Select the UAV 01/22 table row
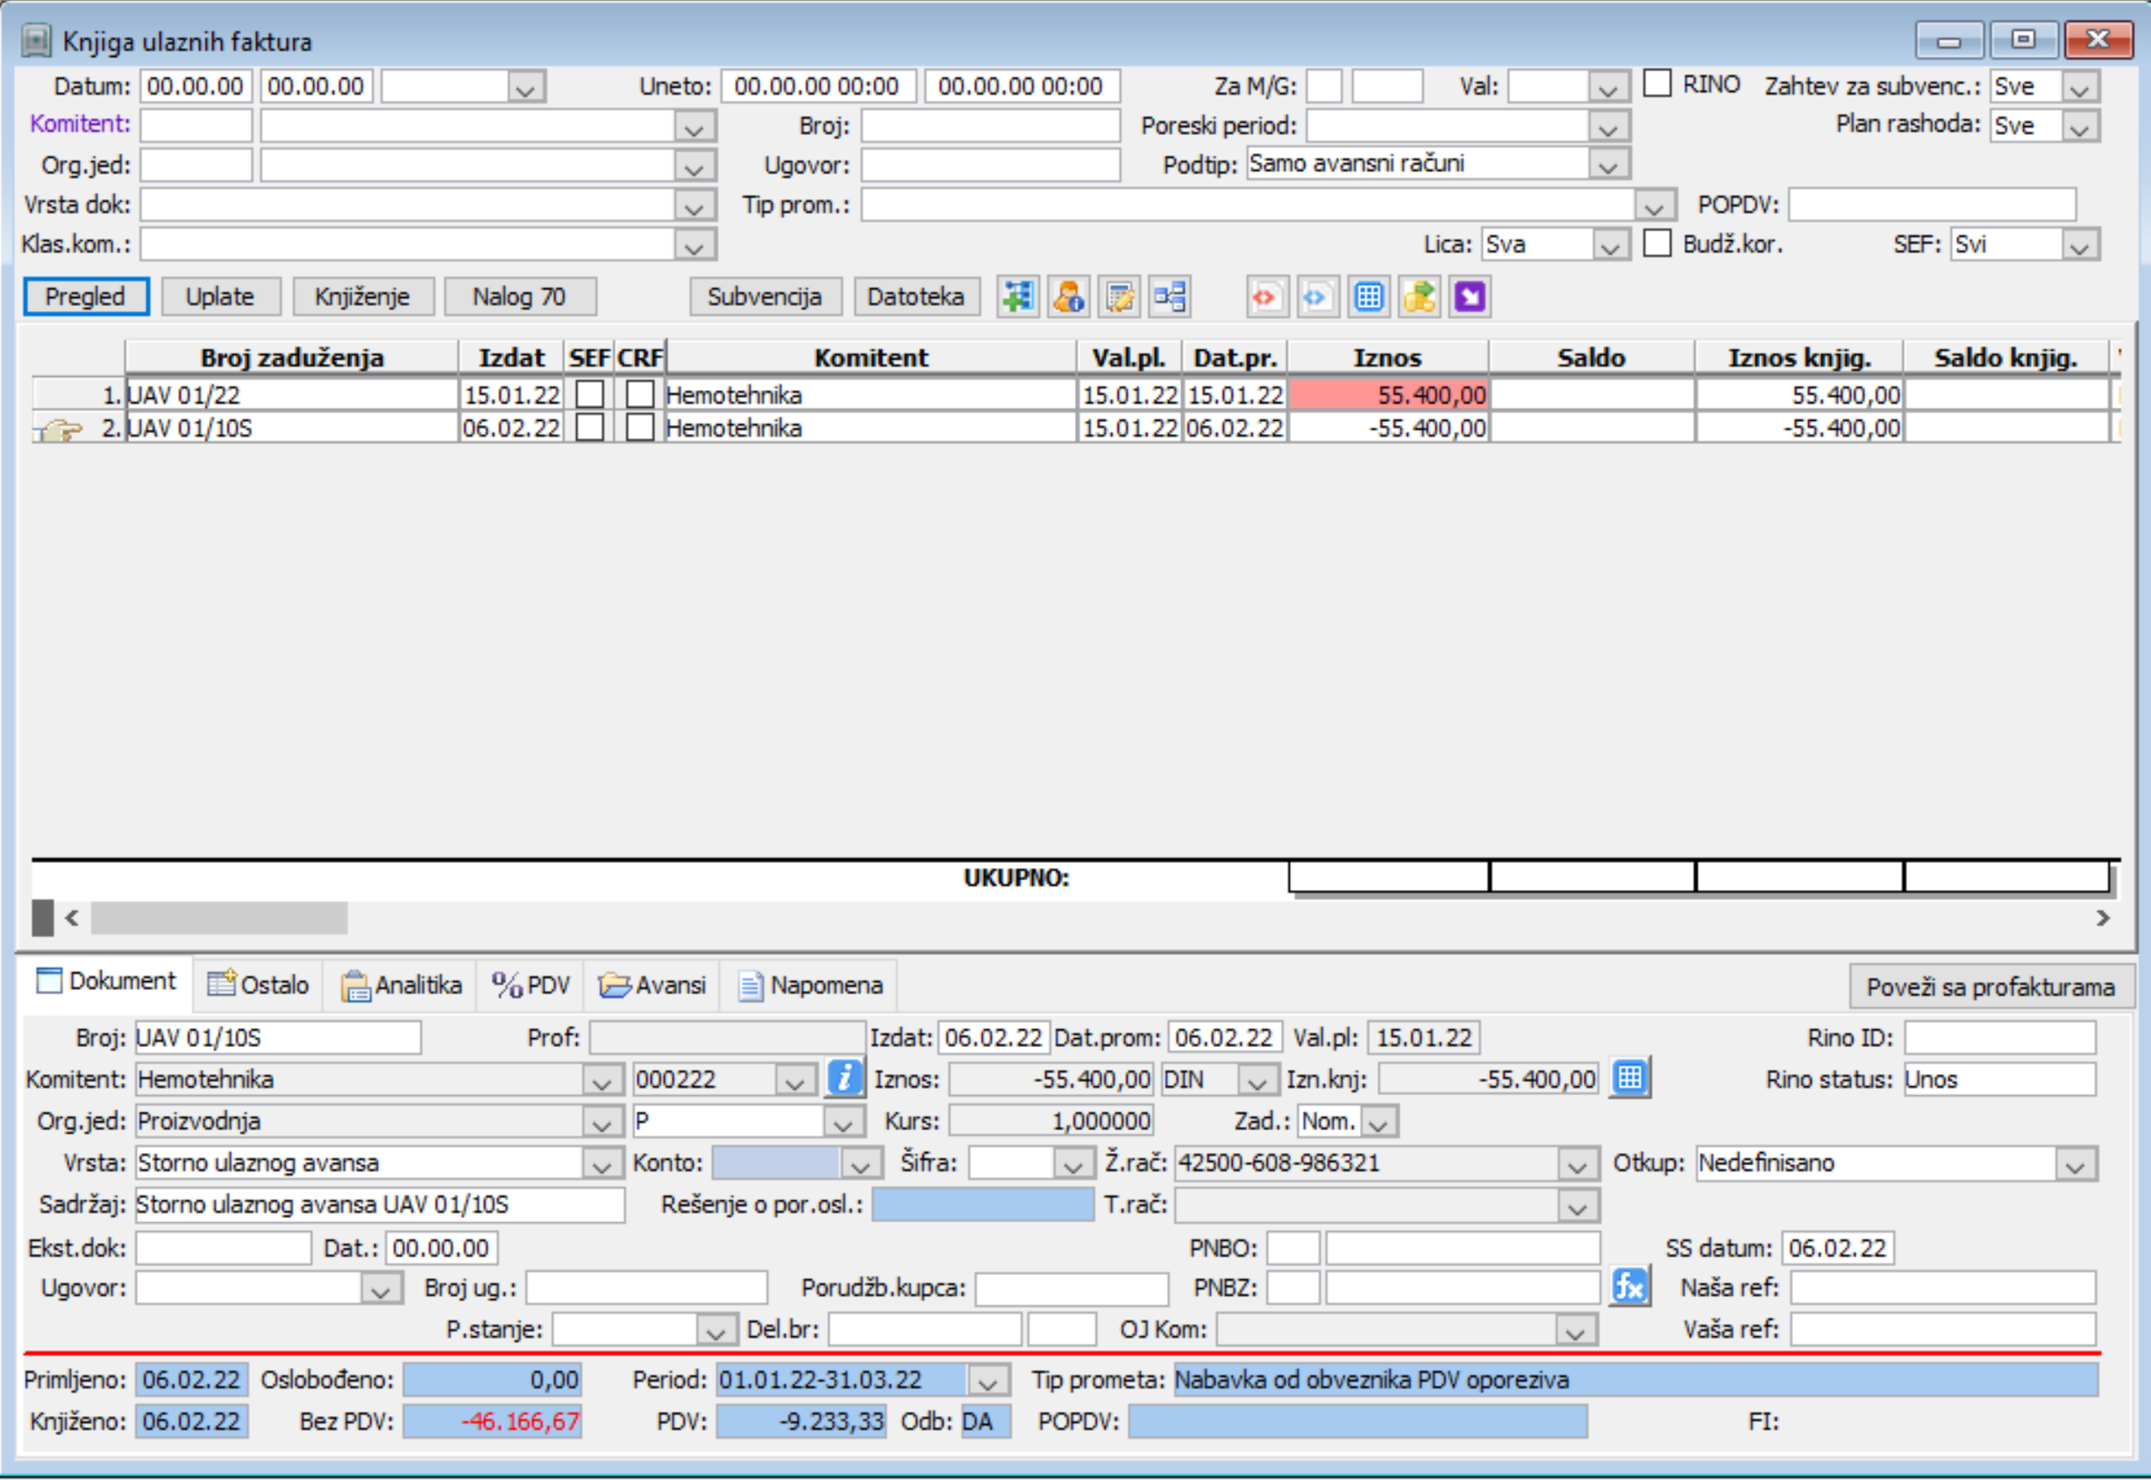The height and width of the screenshot is (1480, 2151). (1075, 395)
